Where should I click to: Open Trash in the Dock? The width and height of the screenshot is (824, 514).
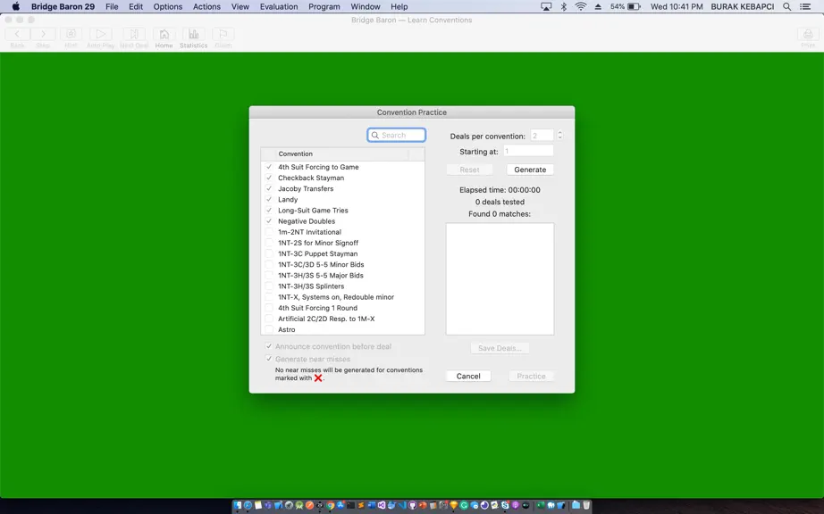586,505
